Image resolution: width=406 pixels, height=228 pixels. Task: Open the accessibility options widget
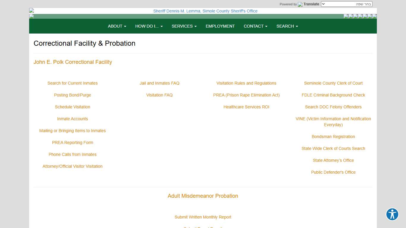pyautogui.click(x=392, y=214)
